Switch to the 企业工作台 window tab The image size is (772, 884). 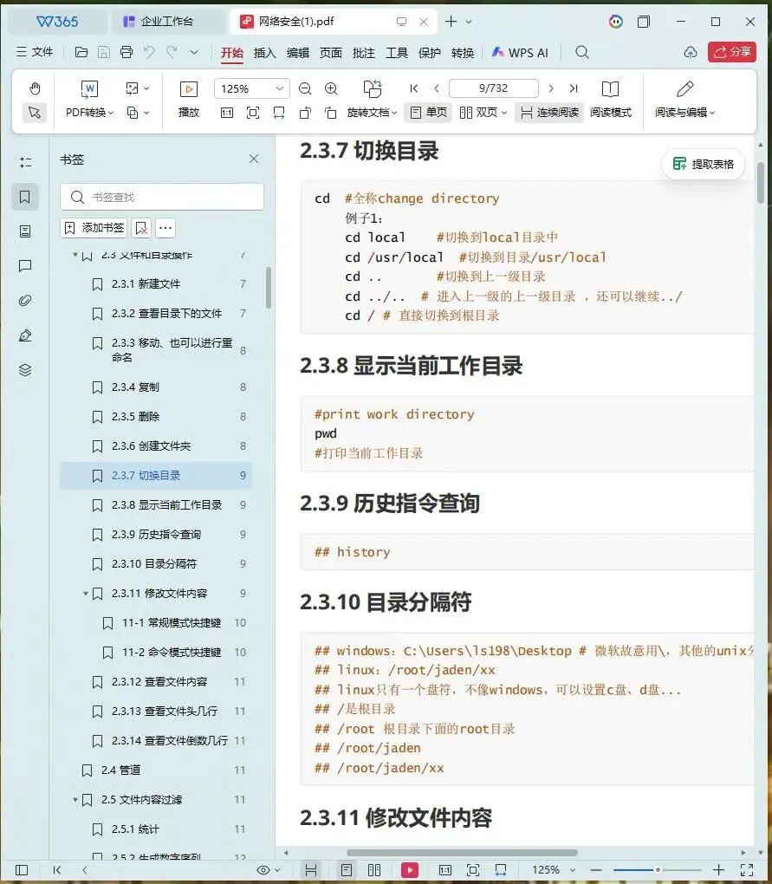pyautogui.click(x=167, y=22)
